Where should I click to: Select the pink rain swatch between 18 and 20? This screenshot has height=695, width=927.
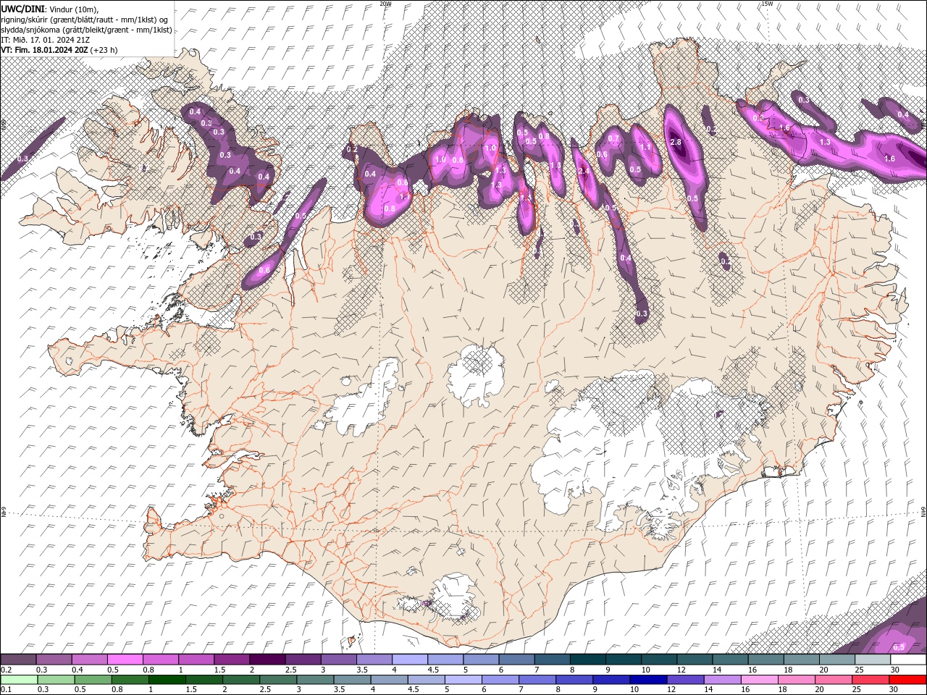pos(795,680)
